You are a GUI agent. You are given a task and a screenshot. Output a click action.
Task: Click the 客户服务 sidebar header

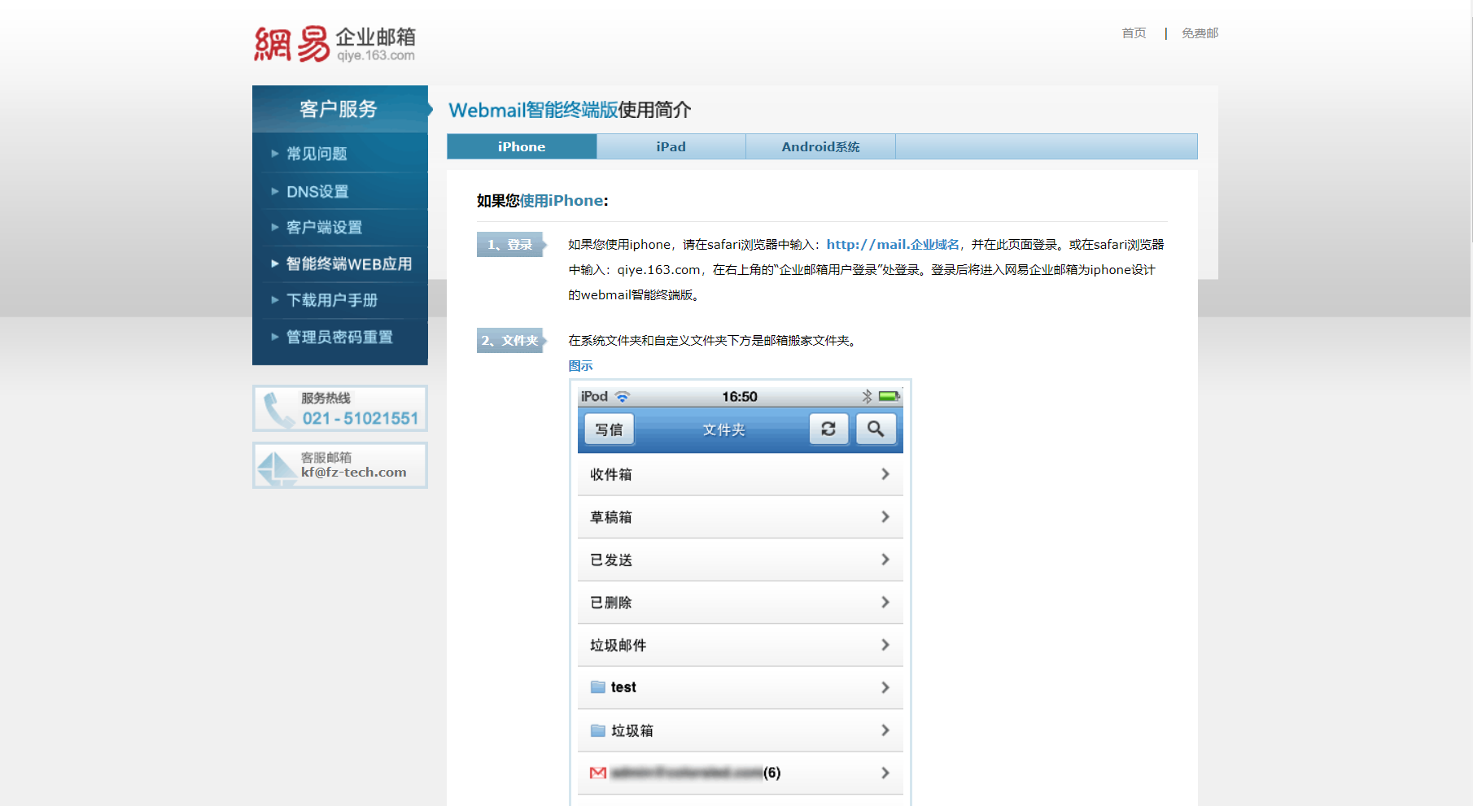click(339, 109)
